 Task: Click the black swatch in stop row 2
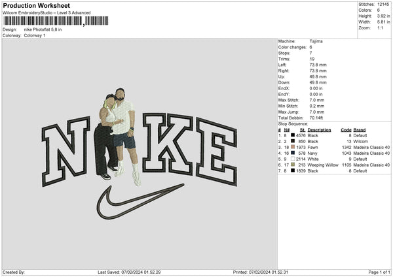point(293,141)
